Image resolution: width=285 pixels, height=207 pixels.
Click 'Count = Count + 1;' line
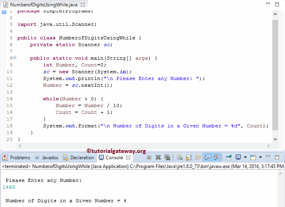click(84, 112)
